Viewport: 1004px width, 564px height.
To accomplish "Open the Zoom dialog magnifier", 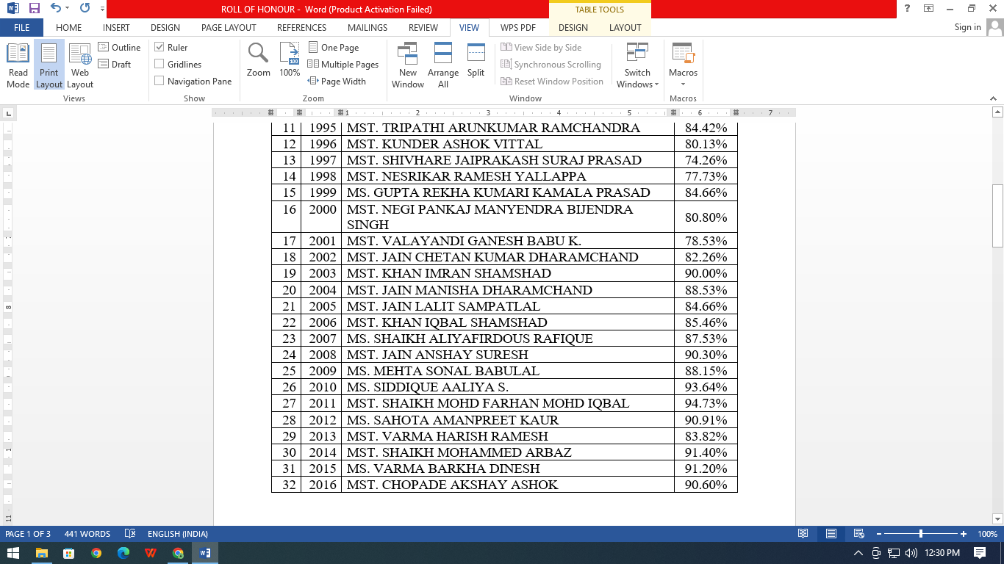I will tap(258, 60).
